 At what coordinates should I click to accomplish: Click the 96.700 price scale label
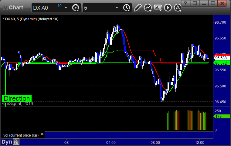(220, 22)
